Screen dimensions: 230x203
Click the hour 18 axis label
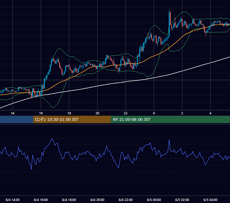[x=69, y=113]
